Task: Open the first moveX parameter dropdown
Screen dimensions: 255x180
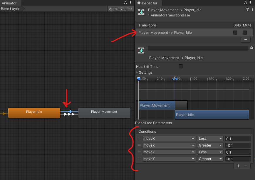Action: [169, 139]
